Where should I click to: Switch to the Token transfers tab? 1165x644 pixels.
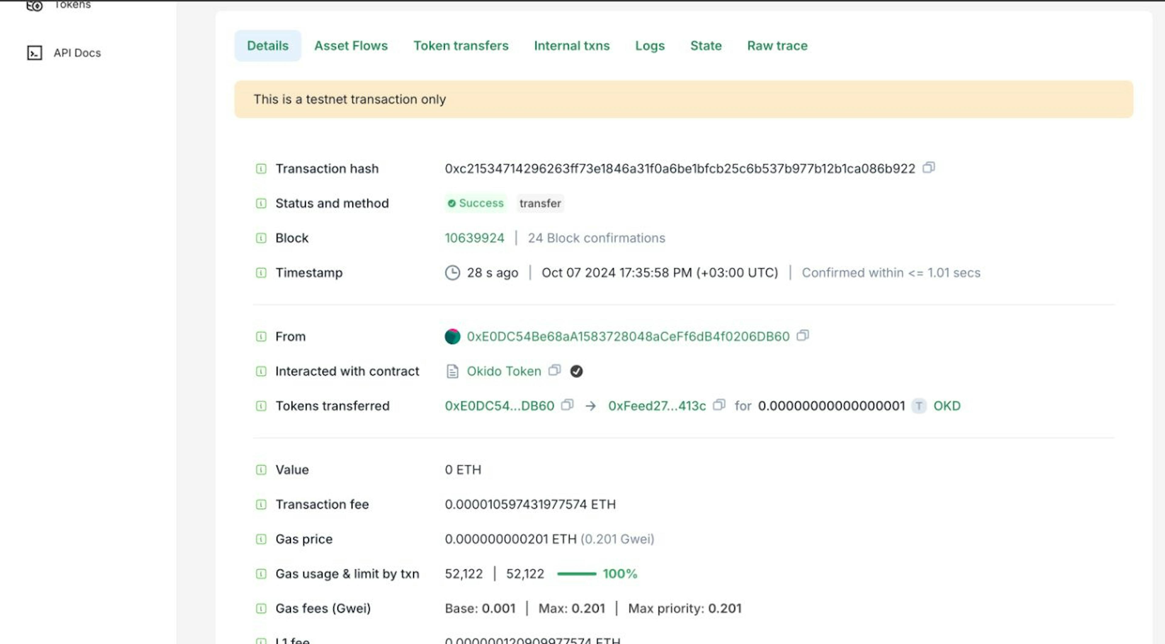click(461, 45)
